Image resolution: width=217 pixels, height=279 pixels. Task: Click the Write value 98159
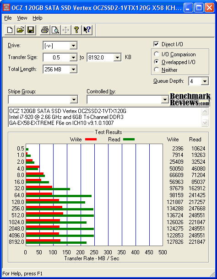tap(176, 195)
